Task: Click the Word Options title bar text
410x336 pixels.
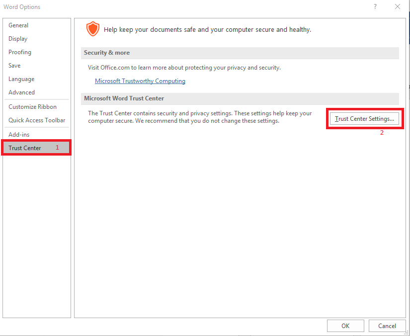Action: click(22, 7)
